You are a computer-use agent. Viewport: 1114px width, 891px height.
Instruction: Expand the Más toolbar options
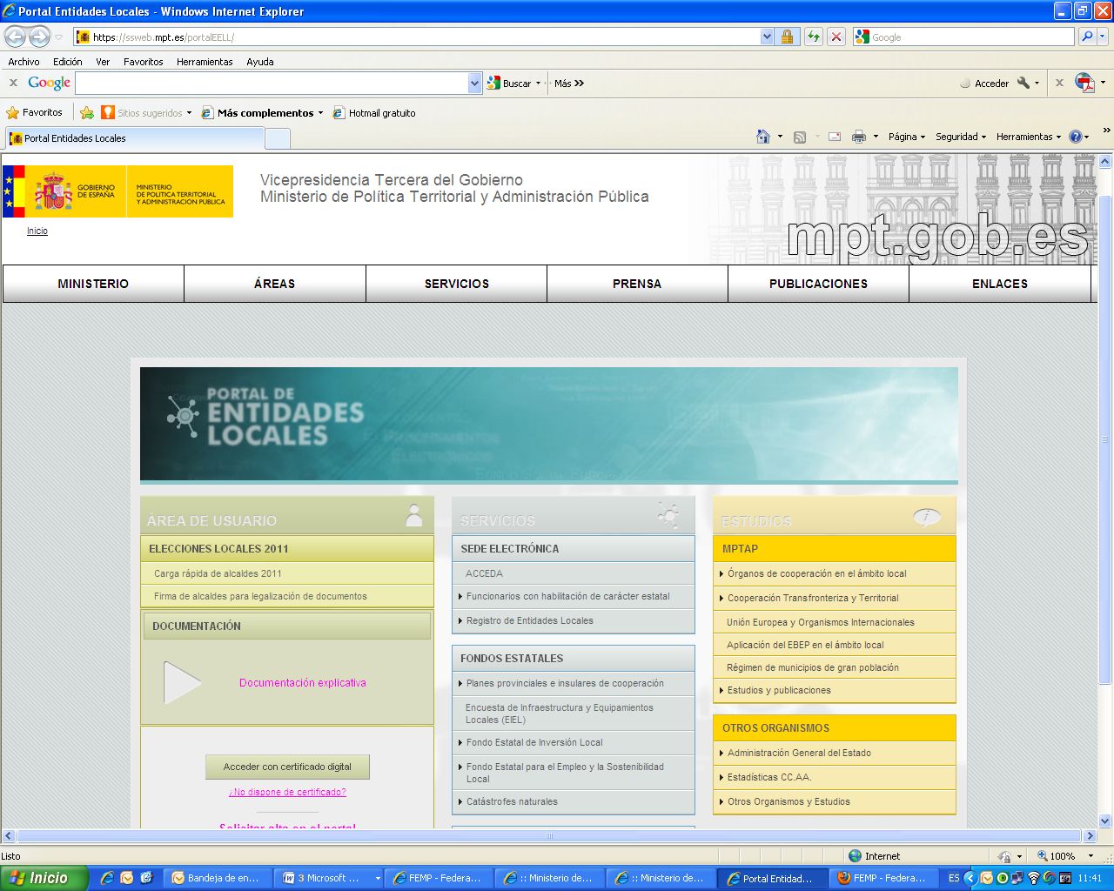point(569,84)
